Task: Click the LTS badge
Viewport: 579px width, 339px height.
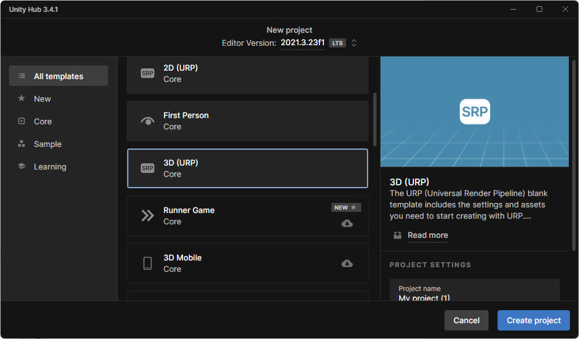Action: (x=337, y=43)
